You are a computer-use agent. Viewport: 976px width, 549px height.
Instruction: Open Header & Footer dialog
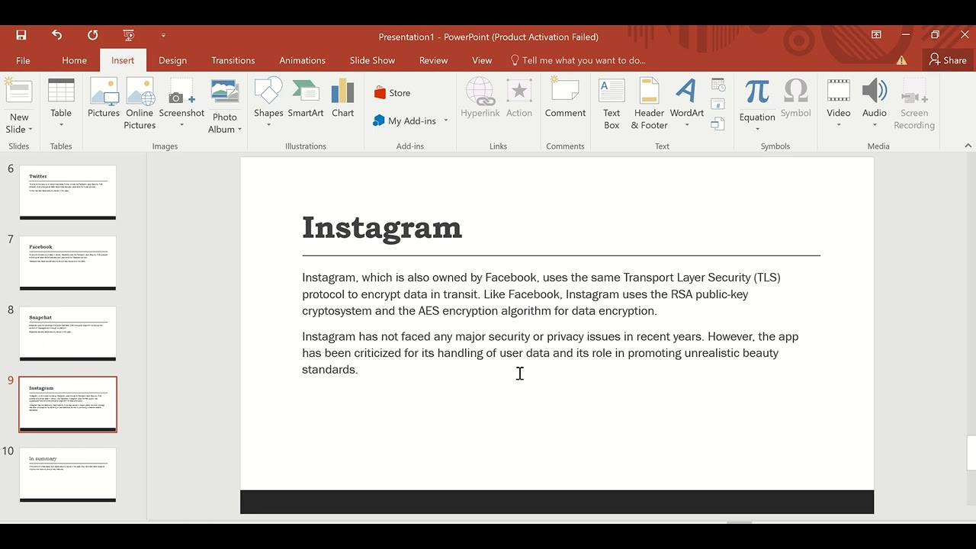point(649,103)
